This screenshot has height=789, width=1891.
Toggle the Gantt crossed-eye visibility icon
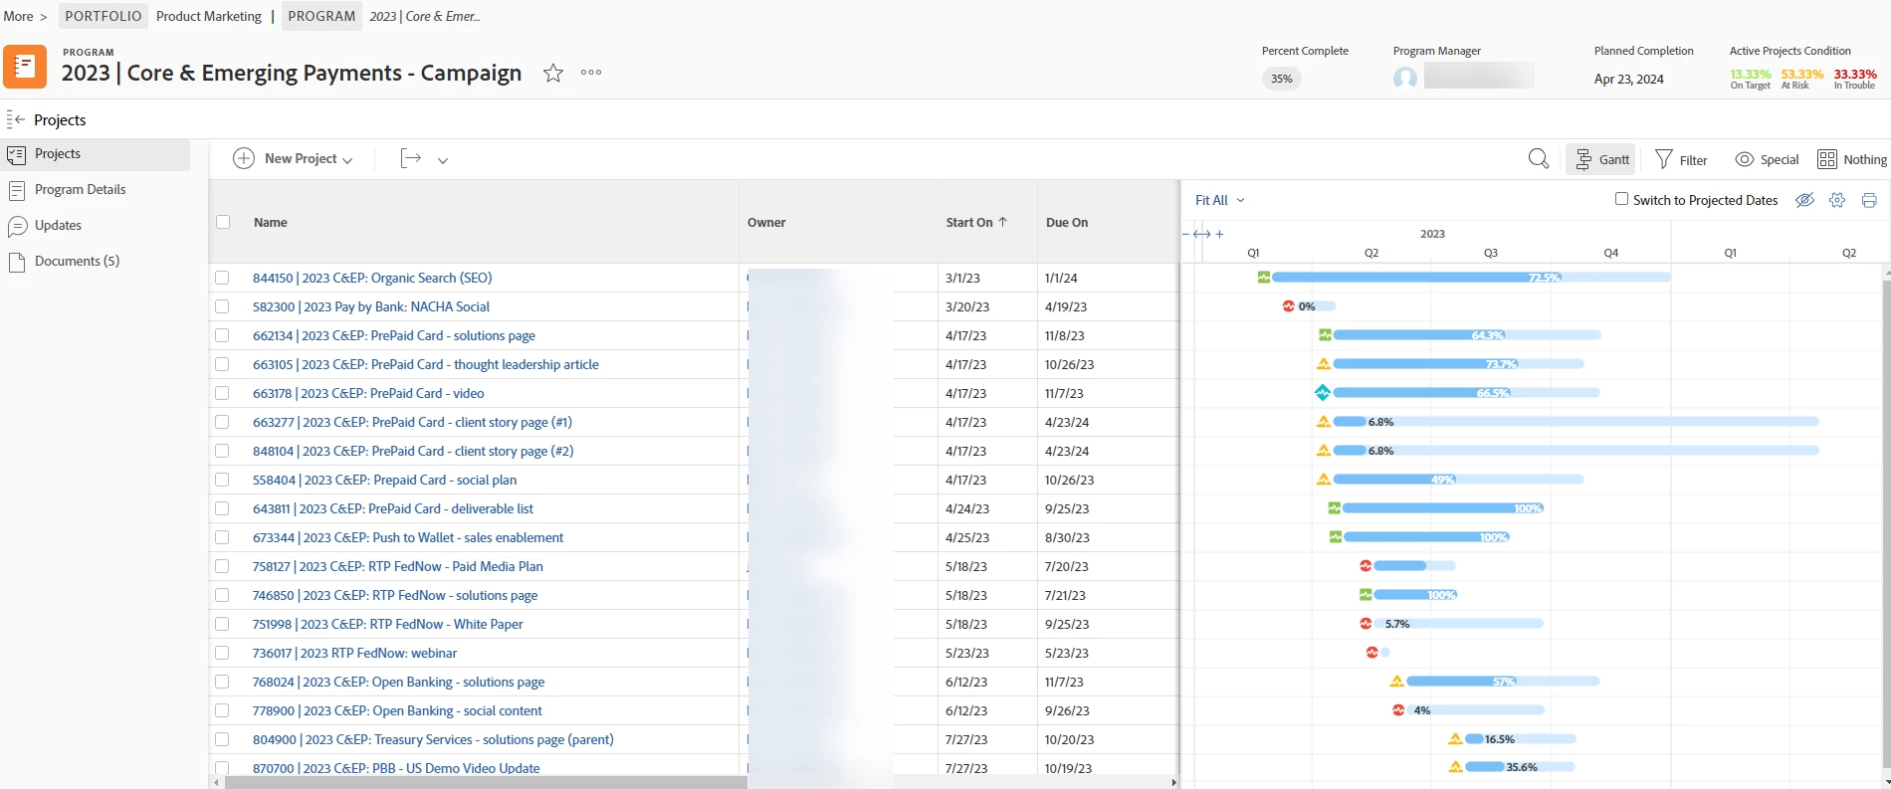1804,200
